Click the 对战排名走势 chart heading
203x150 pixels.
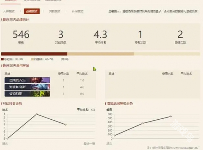12,104
